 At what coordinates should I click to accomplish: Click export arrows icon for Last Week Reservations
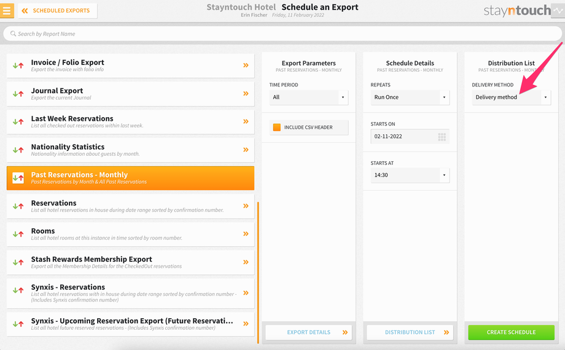tap(18, 122)
